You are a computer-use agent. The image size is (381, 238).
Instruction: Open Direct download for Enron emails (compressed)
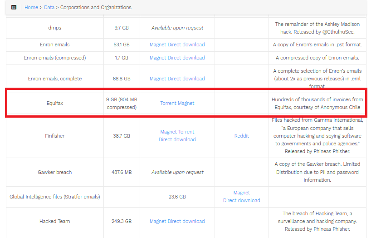pos(186,58)
